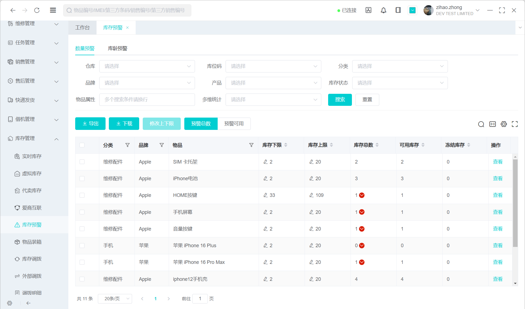Click the refresh icon in the top bar
The height and width of the screenshot is (309, 525).
click(x=37, y=10)
